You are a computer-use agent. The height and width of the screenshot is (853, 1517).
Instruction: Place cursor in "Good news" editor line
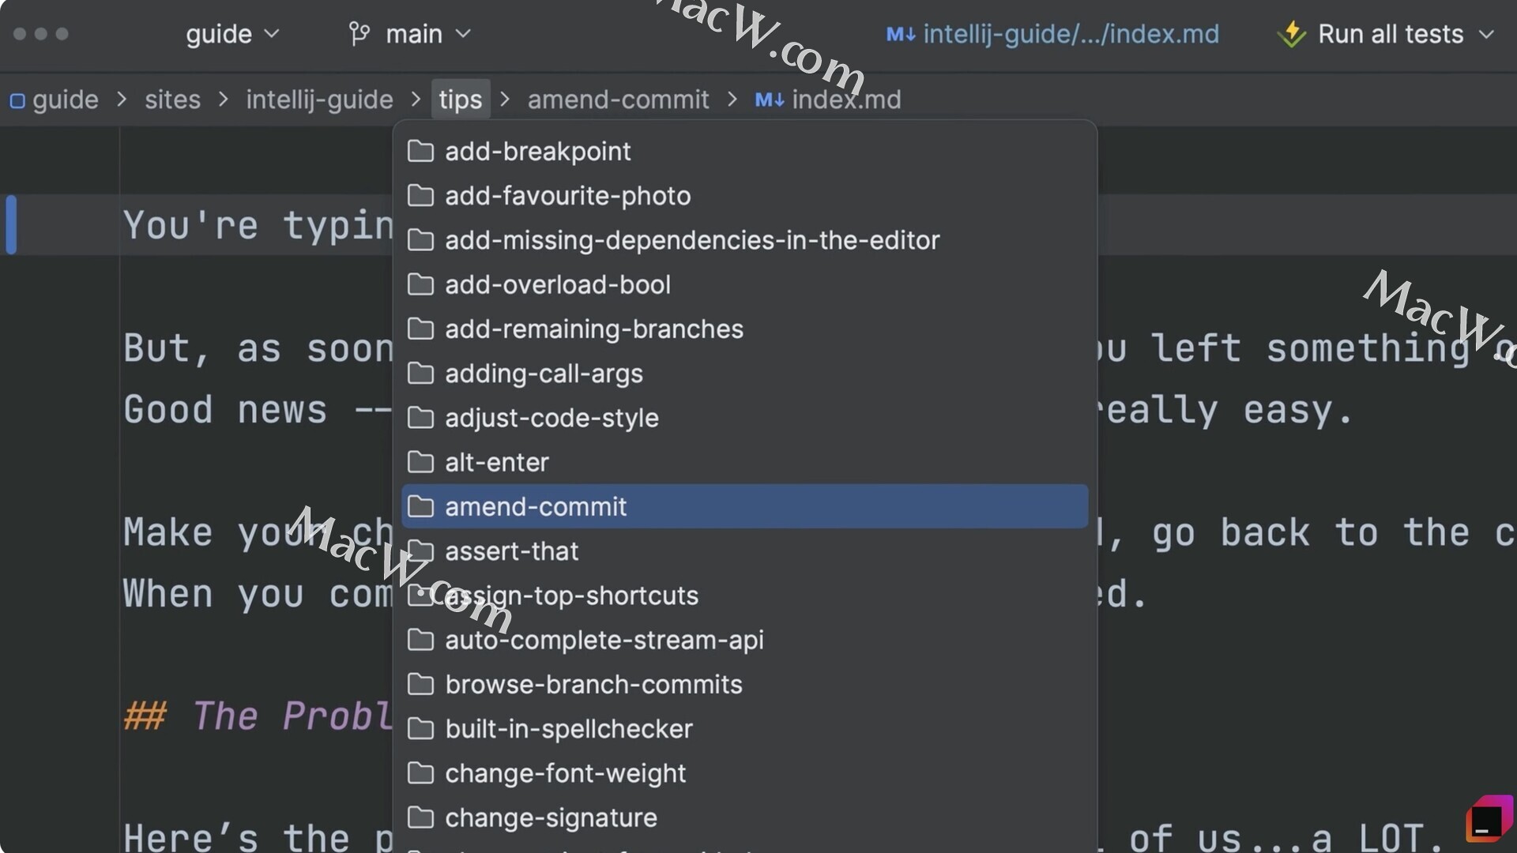pos(258,410)
